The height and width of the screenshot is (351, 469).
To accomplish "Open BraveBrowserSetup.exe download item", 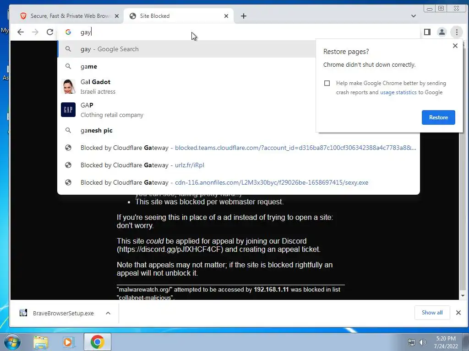I will point(63,313).
